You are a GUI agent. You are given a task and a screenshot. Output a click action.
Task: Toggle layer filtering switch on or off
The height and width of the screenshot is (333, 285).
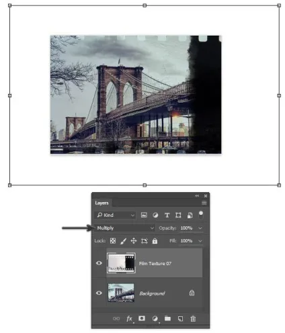[201, 215]
